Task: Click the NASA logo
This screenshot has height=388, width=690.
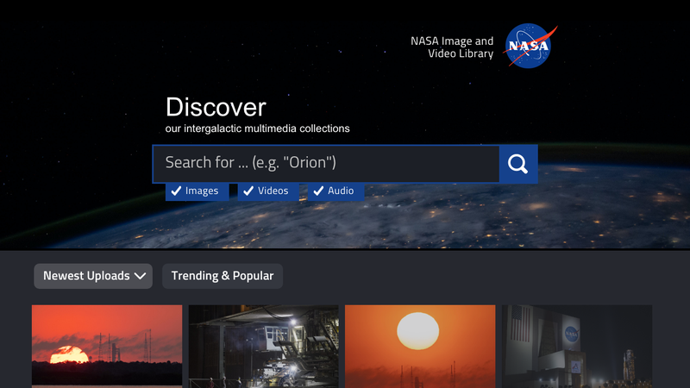Action: pyautogui.click(x=530, y=46)
